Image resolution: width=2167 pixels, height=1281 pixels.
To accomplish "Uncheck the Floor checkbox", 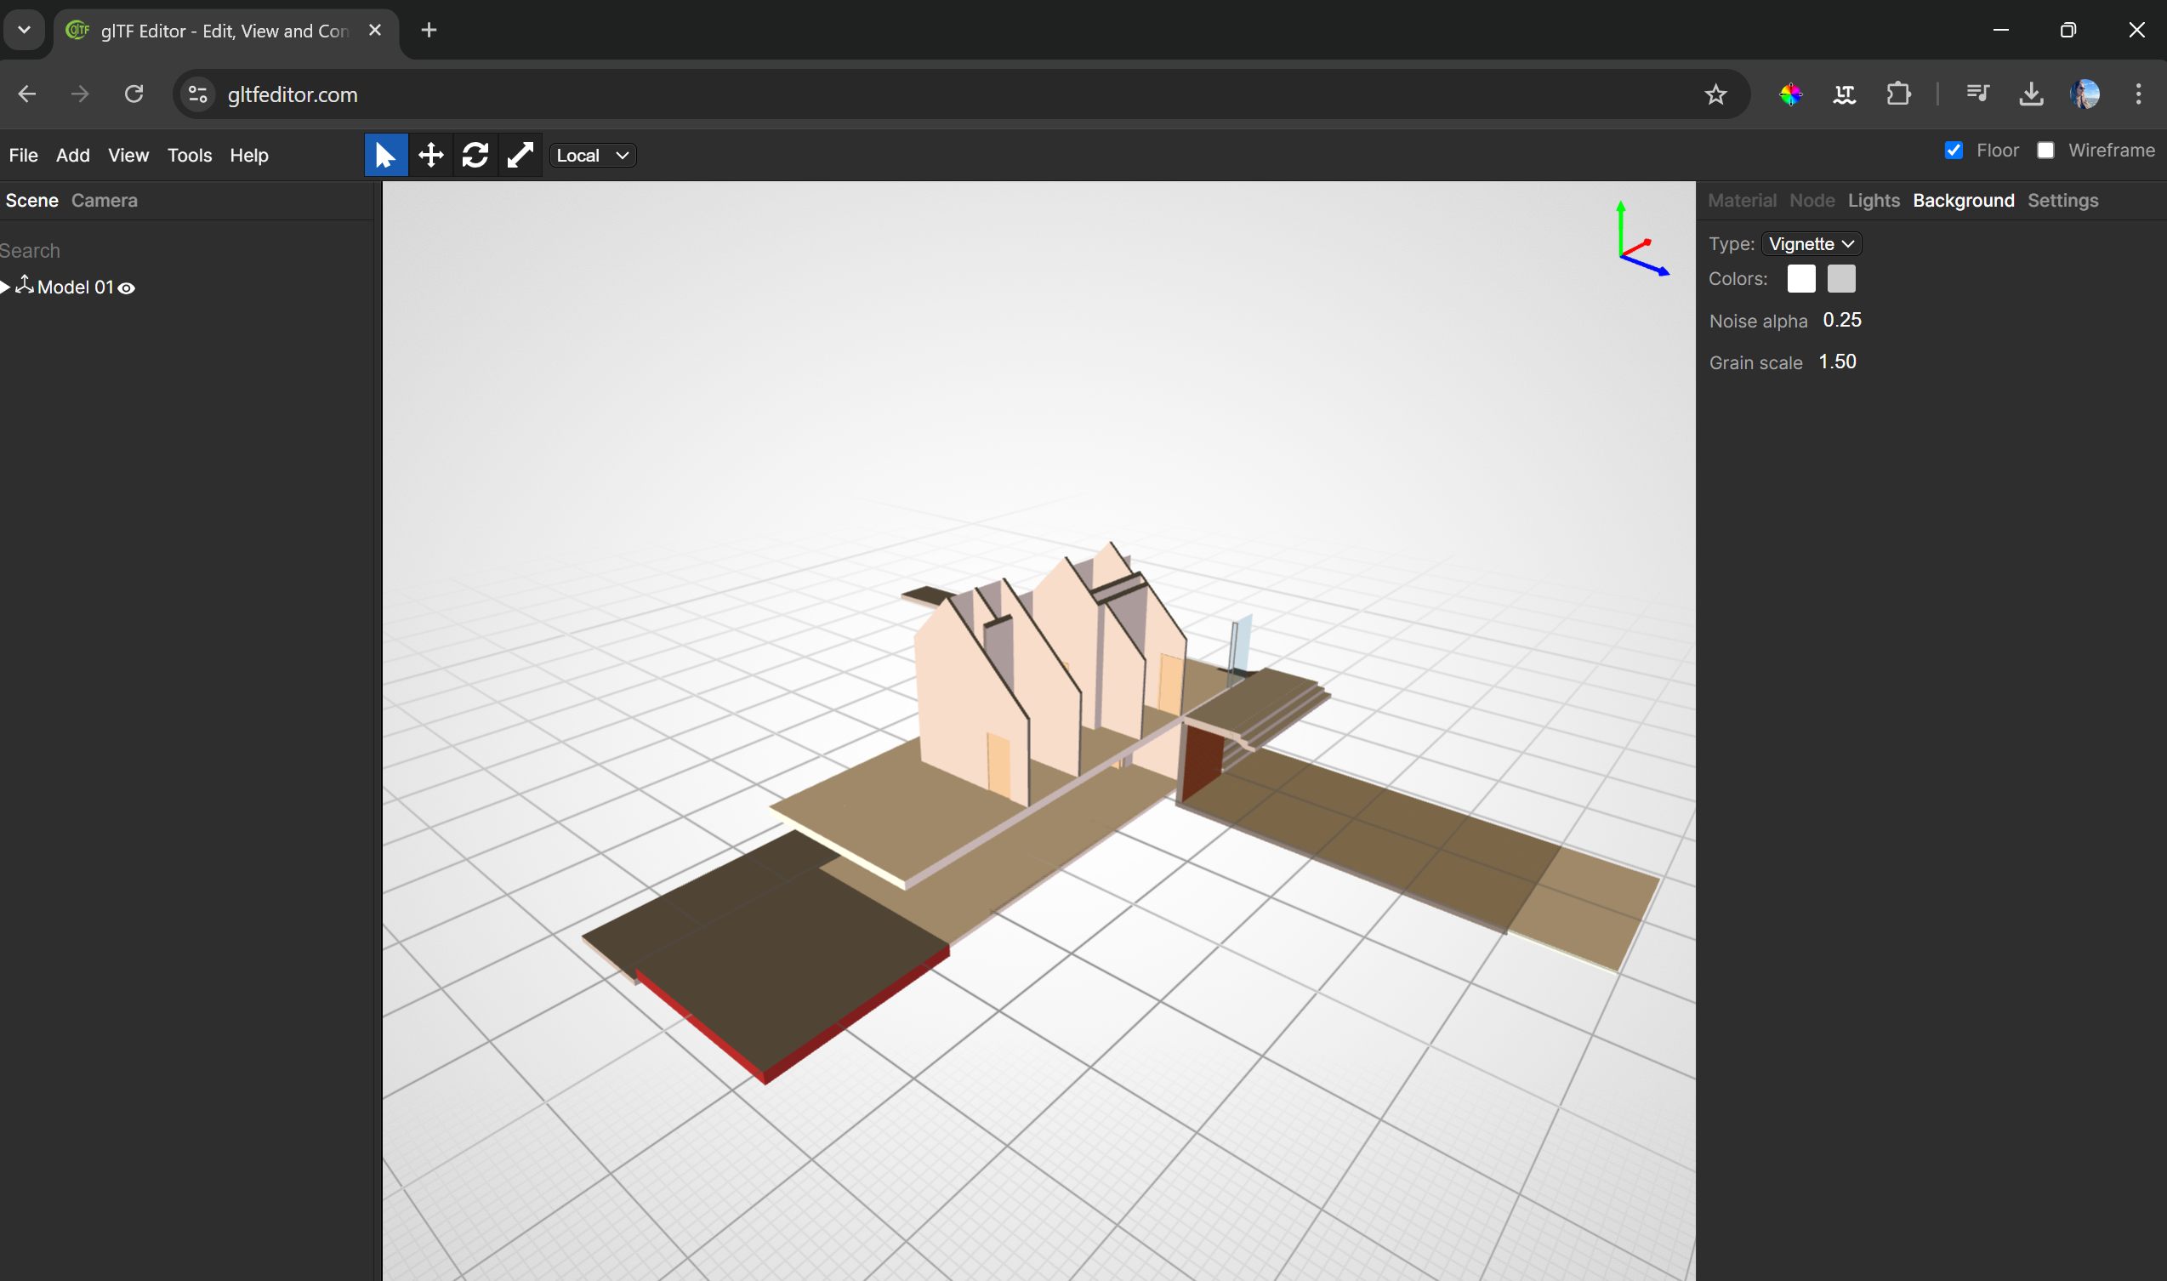I will click(1954, 151).
